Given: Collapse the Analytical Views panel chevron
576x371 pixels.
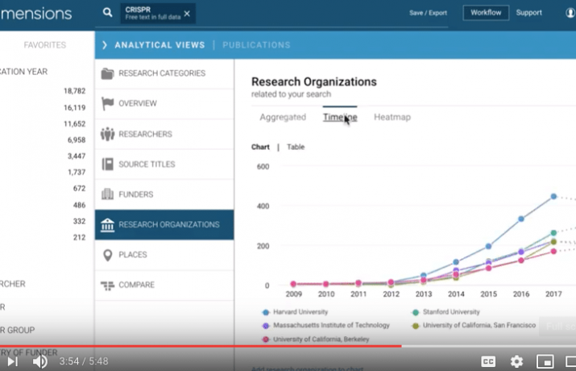Looking at the screenshot, I should (104, 45).
